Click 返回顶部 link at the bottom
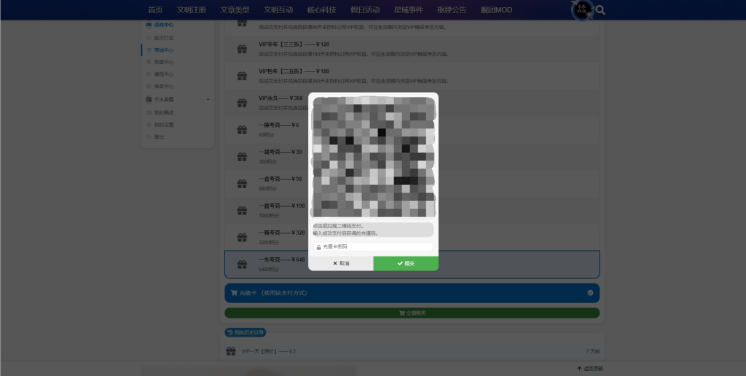746x376 pixels. click(x=590, y=369)
